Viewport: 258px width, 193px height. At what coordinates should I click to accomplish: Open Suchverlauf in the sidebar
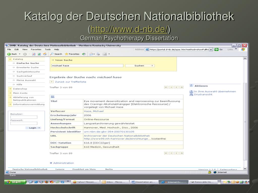click(x=24, y=76)
